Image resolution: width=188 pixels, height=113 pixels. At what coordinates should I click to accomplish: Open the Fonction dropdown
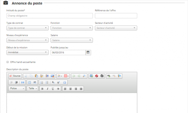pyautogui.click(x=72, y=28)
